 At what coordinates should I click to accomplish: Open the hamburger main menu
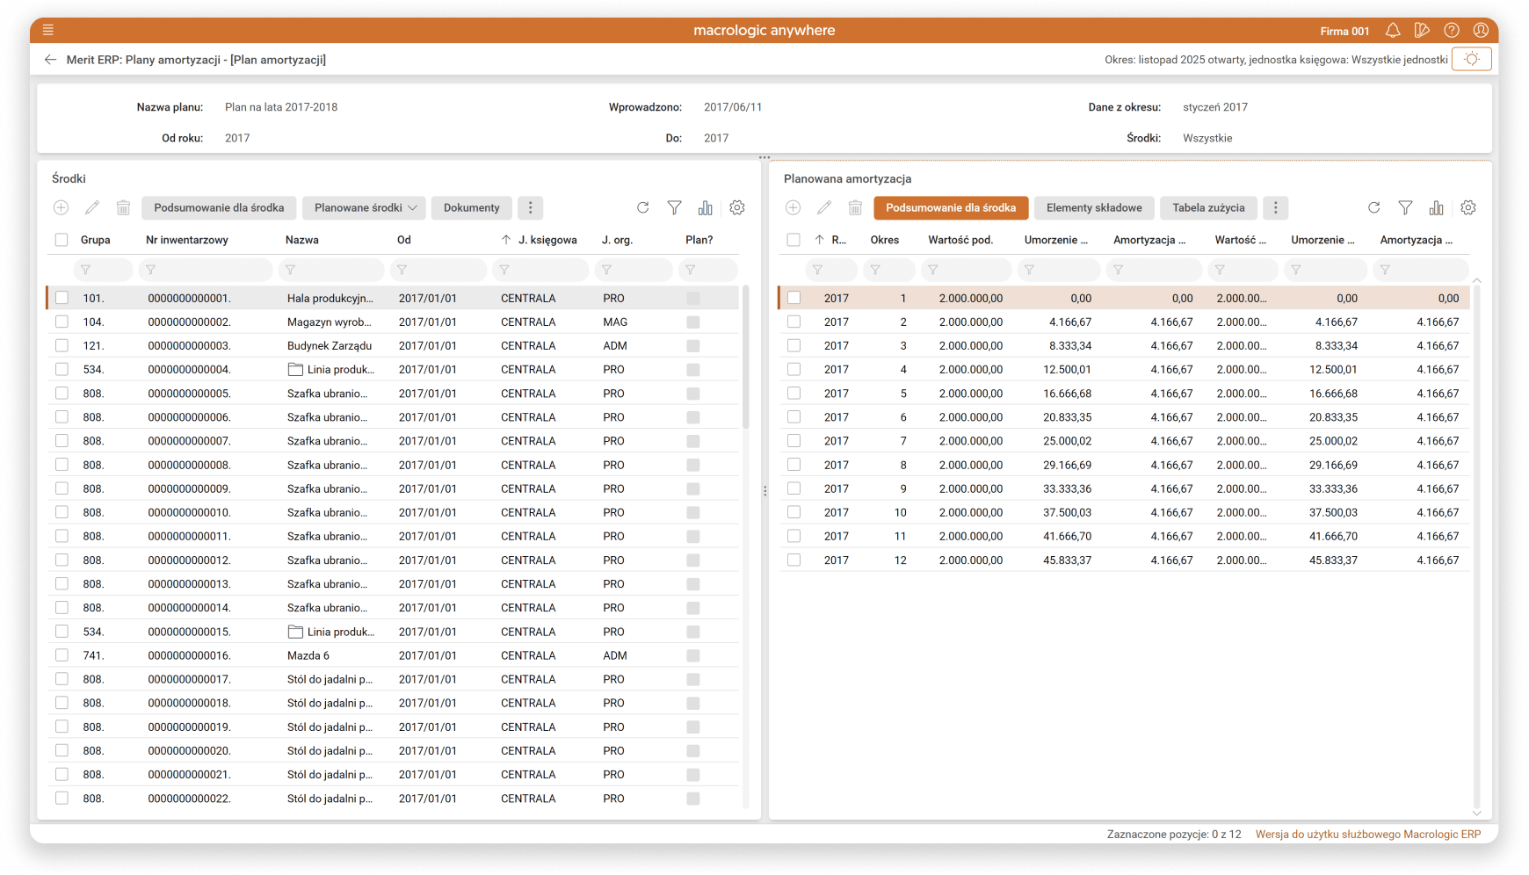(48, 30)
